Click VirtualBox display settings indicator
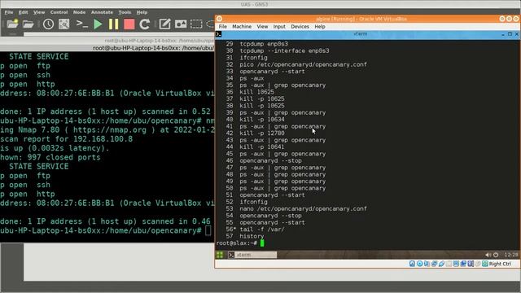This screenshot has height=293, width=521. click(456, 264)
